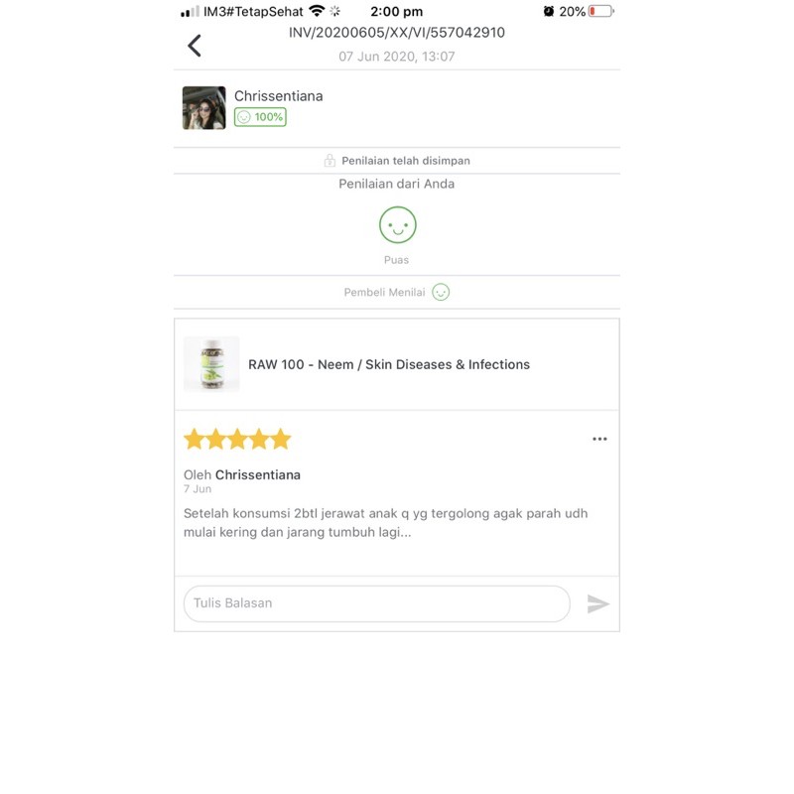This screenshot has width=794, height=794.
Task: Tap the alarm clock status icon
Action: pyautogui.click(x=549, y=11)
